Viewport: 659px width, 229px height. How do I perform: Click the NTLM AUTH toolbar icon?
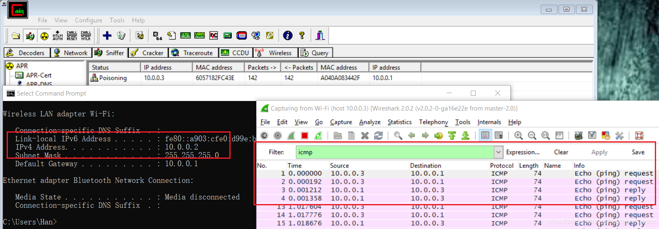[58, 36]
